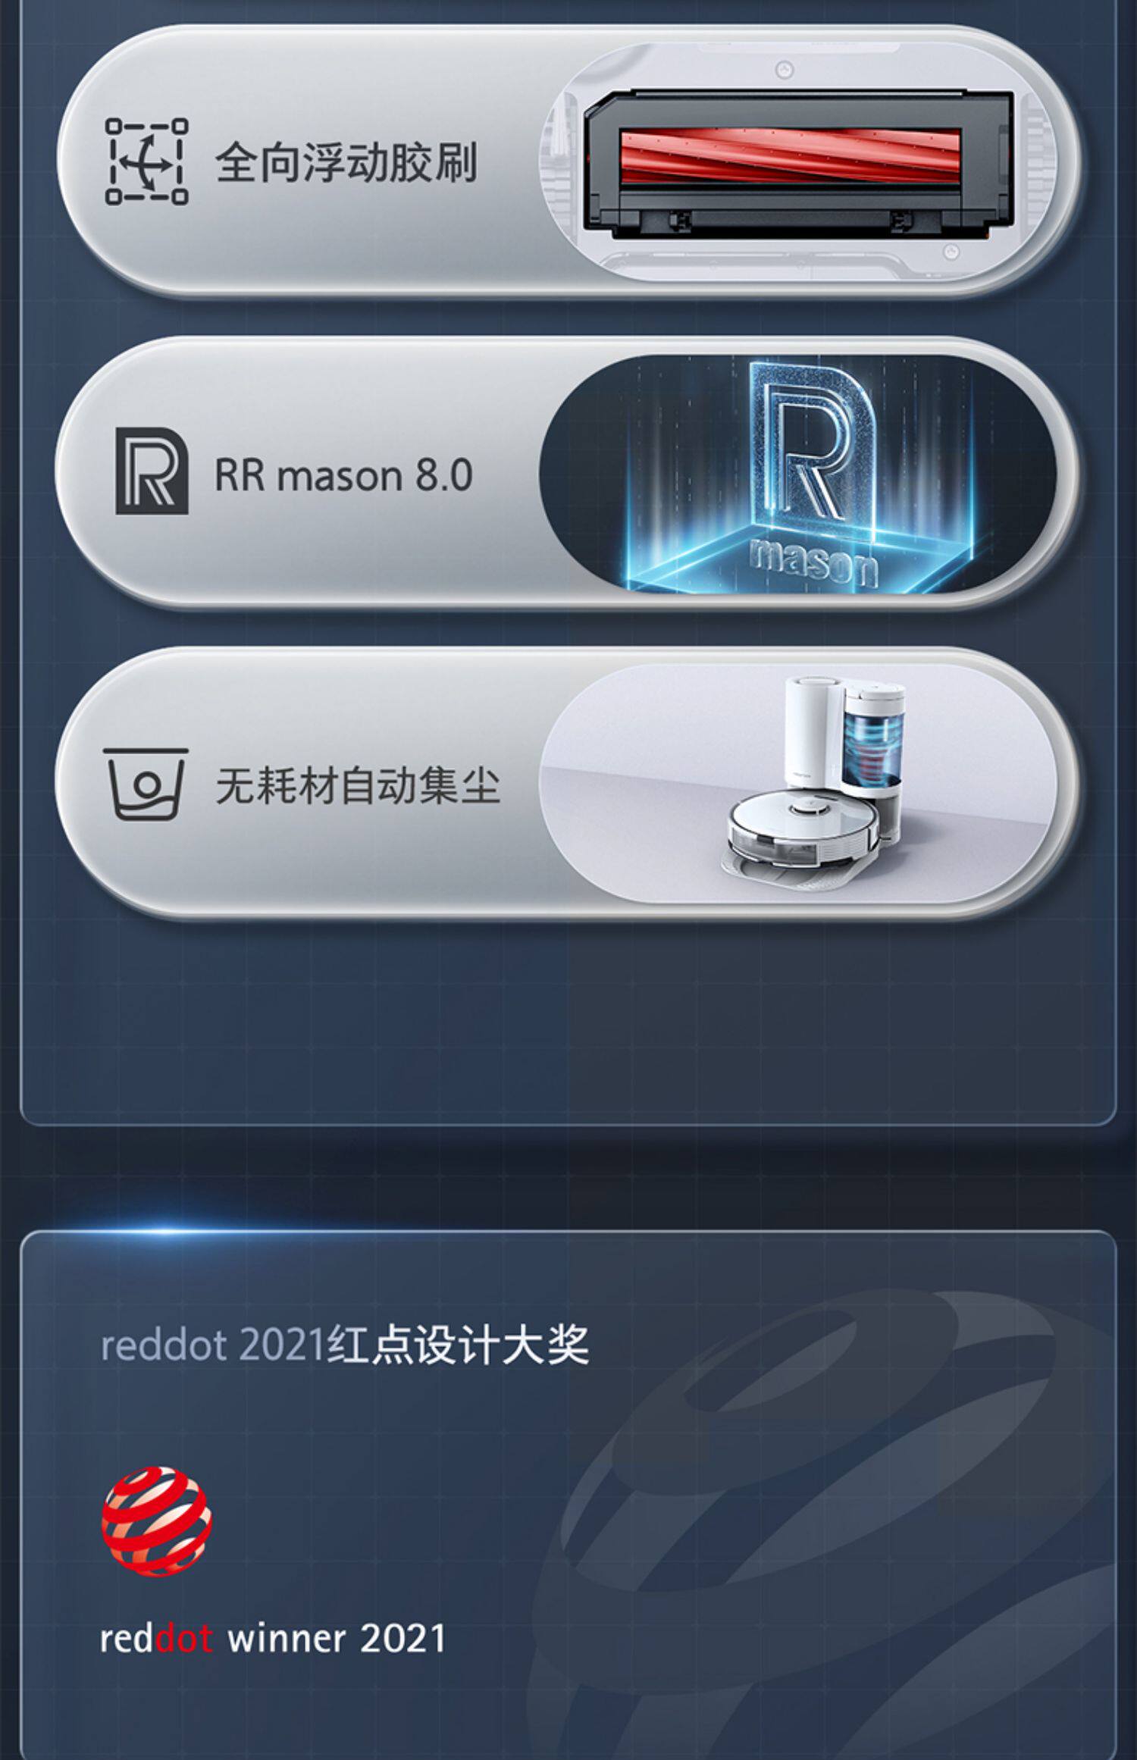The height and width of the screenshot is (1760, 1137).
Task: Click the reddot winner 2021 text
Action: click(x=273, y=1638)
